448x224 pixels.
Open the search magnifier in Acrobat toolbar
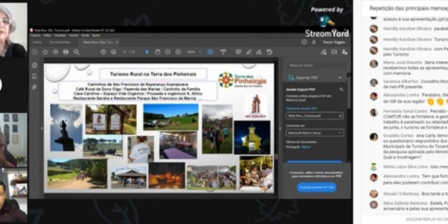point(77,52)
